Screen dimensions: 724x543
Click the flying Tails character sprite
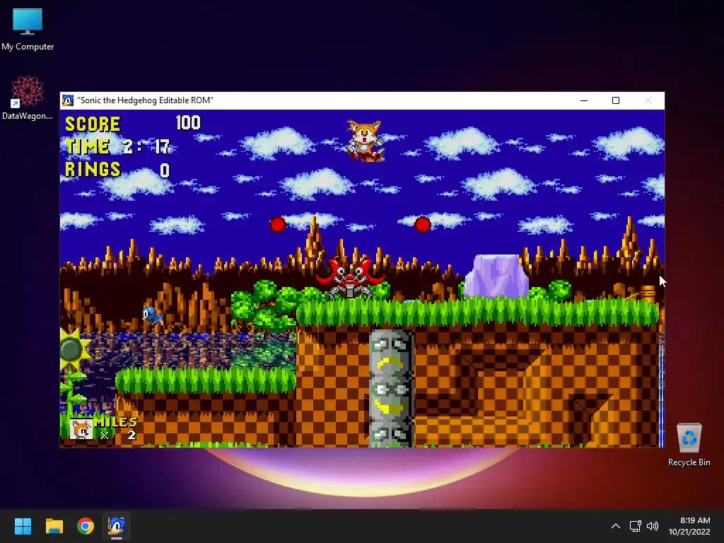(x=366, y=141)
